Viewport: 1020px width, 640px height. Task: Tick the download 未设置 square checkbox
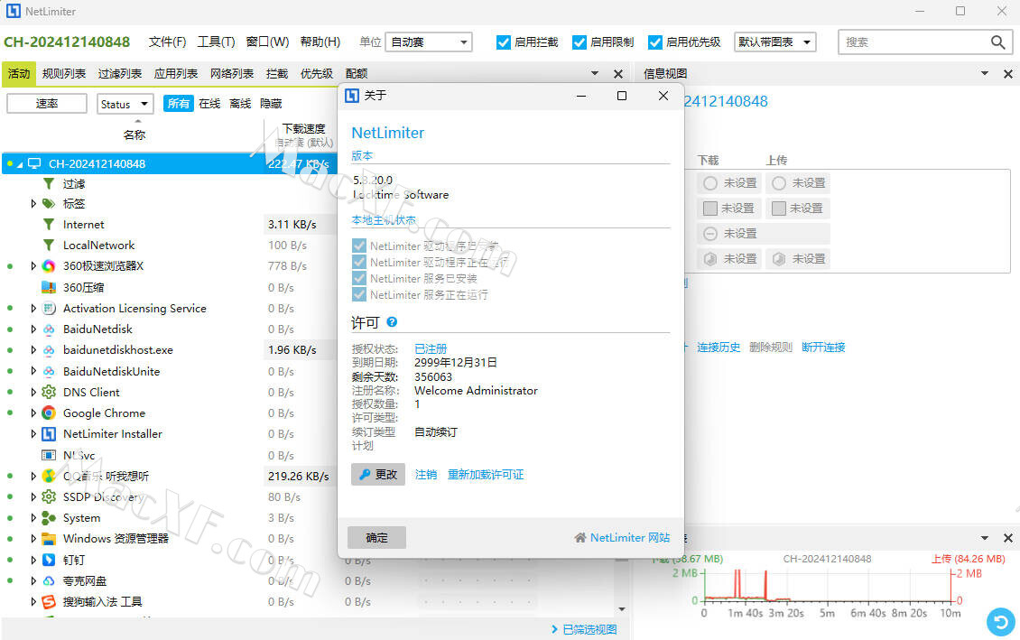tap(710, 209)
